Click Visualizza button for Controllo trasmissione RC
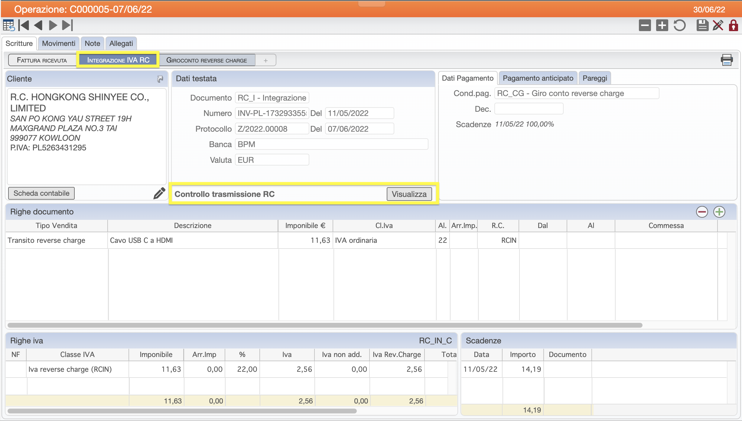The image size is (742, 421). [x=409, y=194]
